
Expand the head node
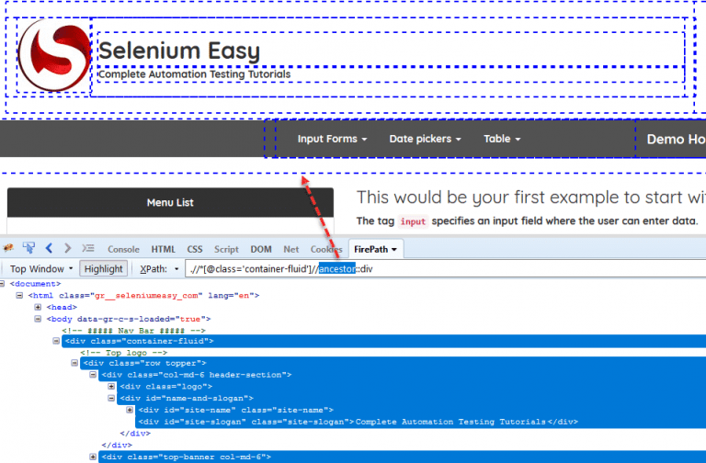coord(38,308)
